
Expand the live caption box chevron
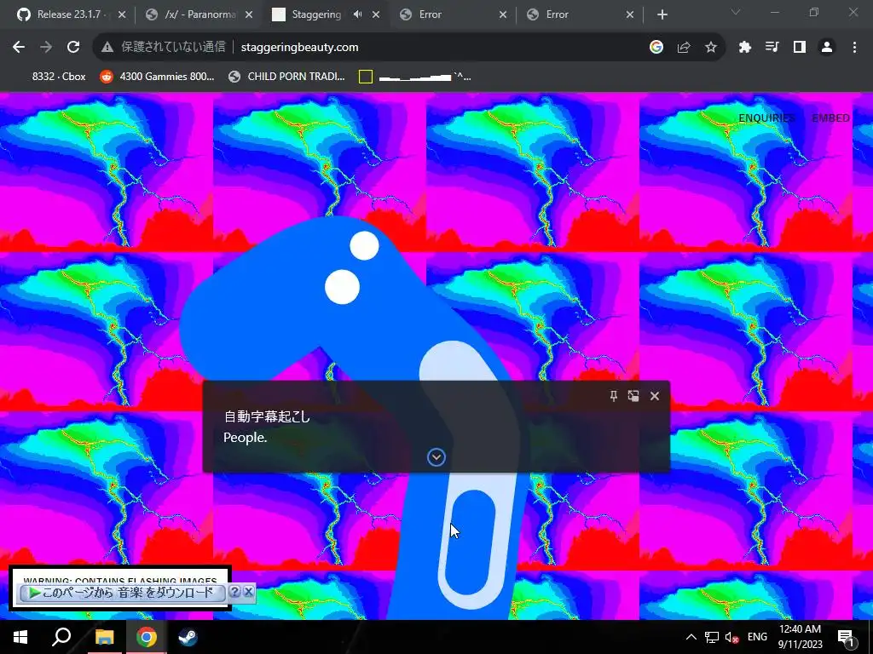(436, 457)
